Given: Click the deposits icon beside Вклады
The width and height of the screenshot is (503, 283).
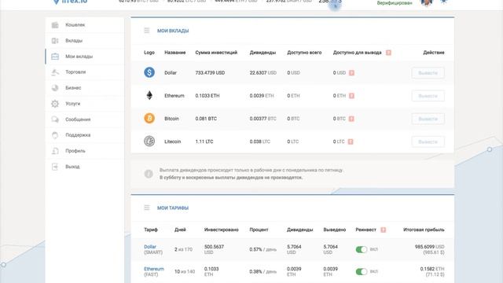Looking at the screenshot, I should 55,40.
